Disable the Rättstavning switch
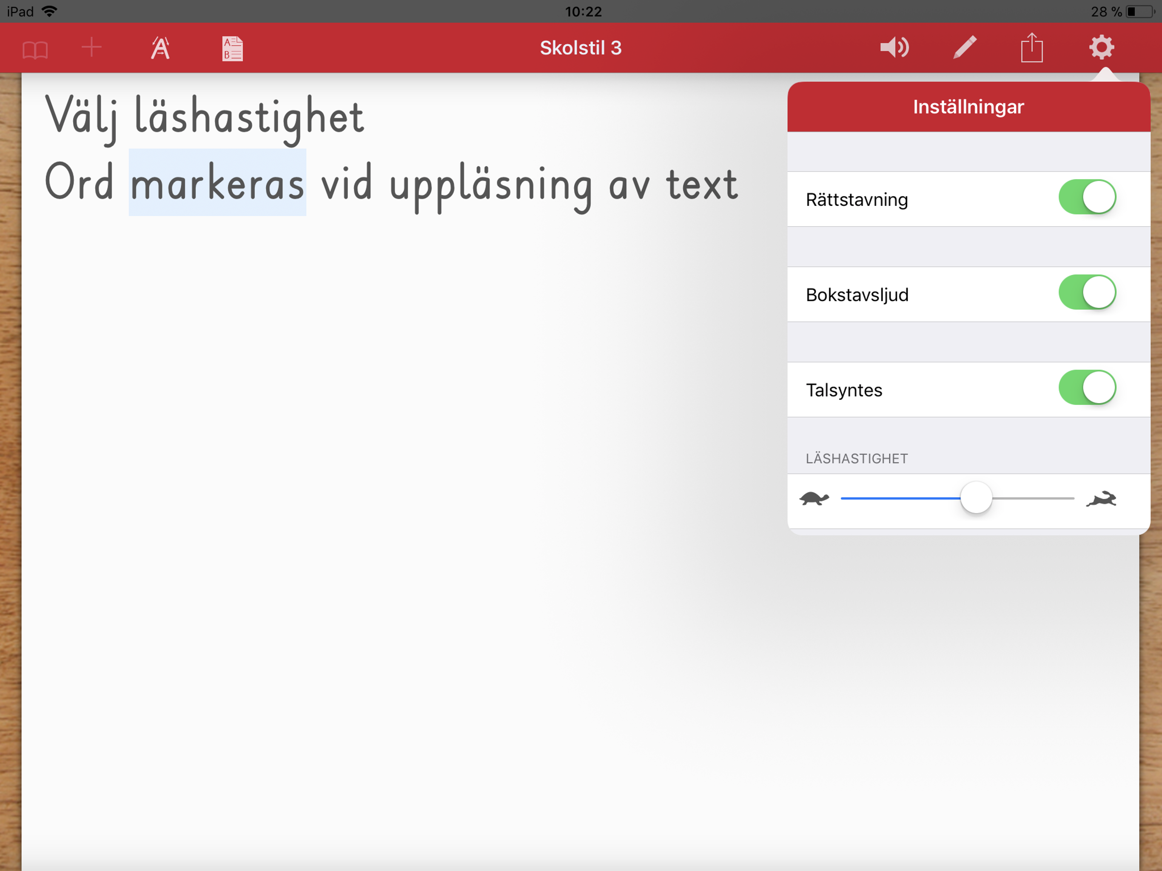The image size is (1162, 871). [x=1086, y=197]
